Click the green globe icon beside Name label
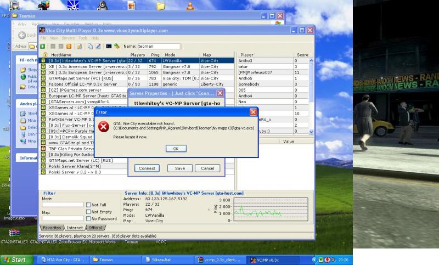 coord(117,46)
